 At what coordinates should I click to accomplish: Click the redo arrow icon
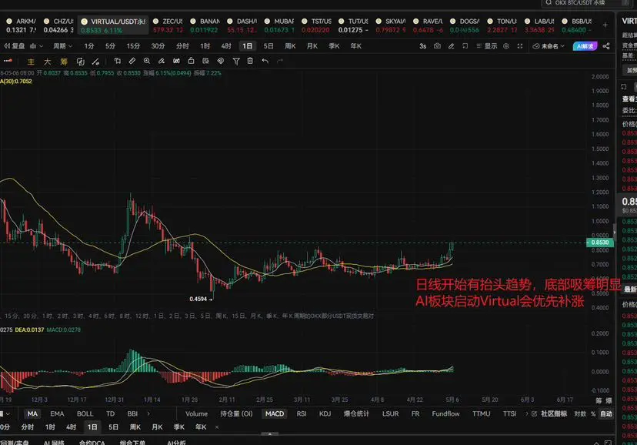tap(280, 61)
